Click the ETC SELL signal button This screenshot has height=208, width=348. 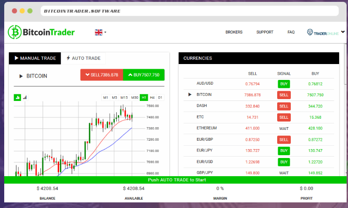[284, 117]
